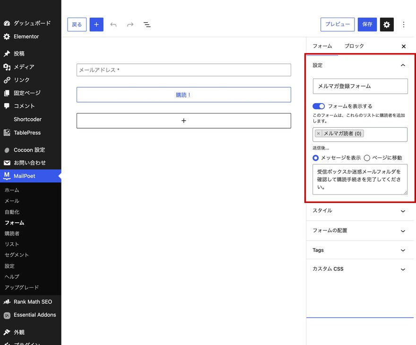Toggle the フォームを表示する switch
The image size is (416, 345).
point(319,106)
